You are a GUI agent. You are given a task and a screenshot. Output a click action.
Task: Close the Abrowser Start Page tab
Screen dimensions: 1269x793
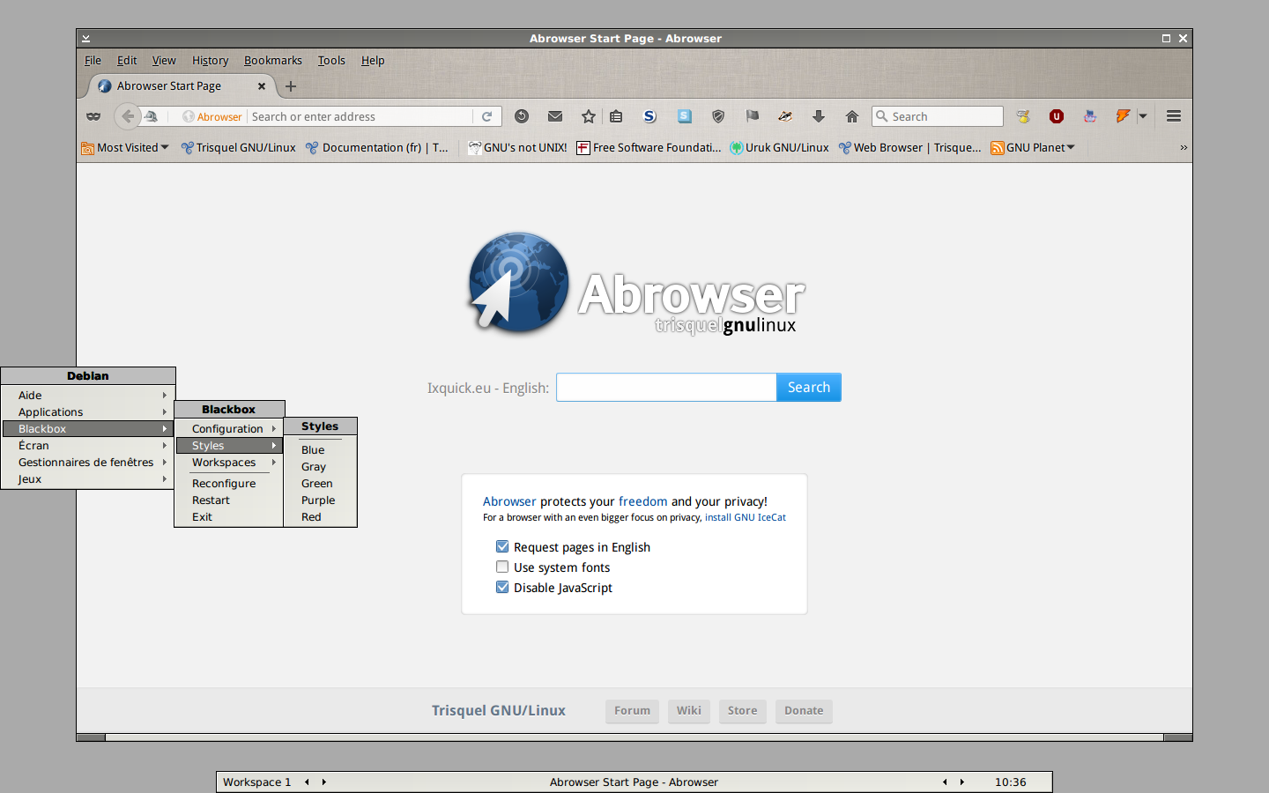(262, 86)
